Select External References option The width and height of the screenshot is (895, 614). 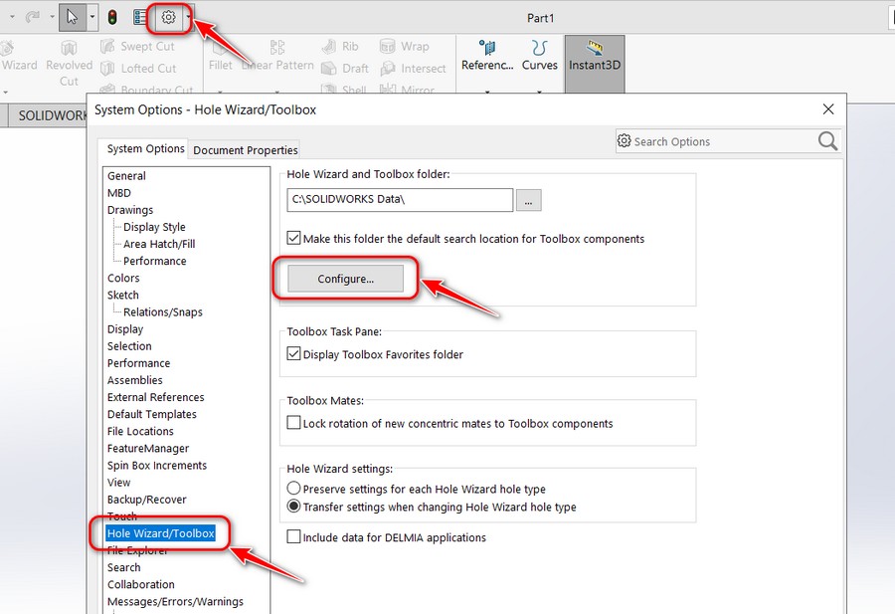coord(155,397)
